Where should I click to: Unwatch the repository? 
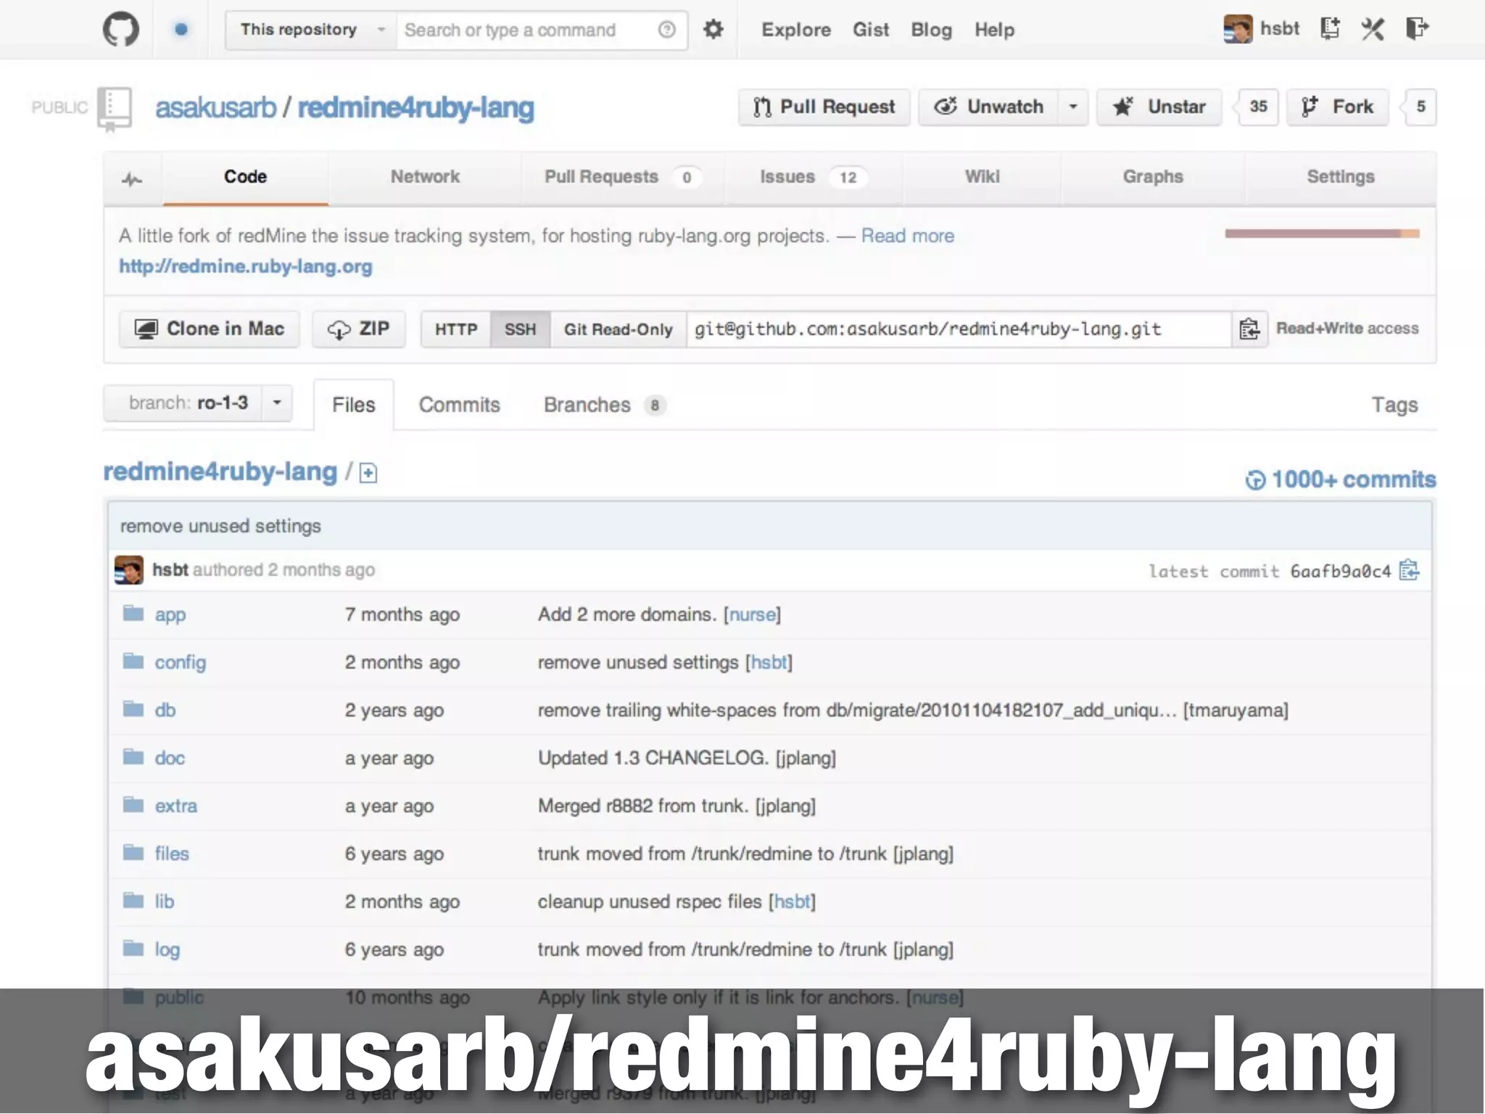pos(989,107)
